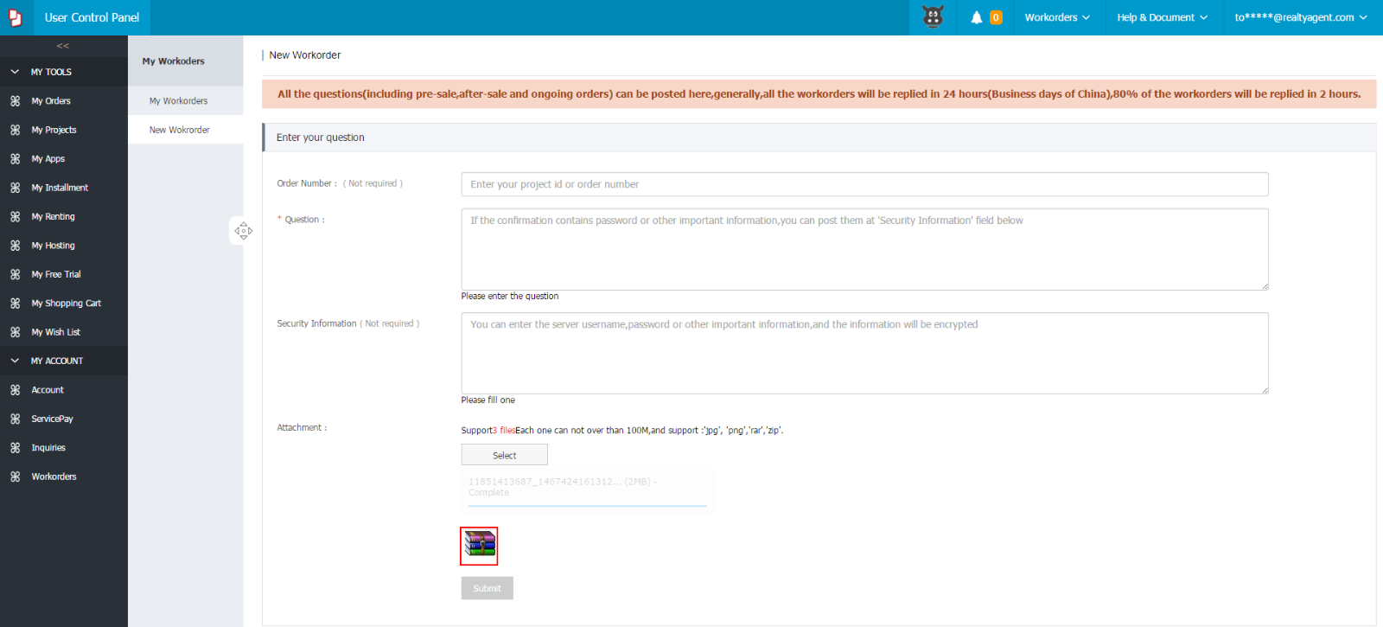Click the icon beside sidebar Workorders
The image size is (1383, 627).
(x=16, y=477)
